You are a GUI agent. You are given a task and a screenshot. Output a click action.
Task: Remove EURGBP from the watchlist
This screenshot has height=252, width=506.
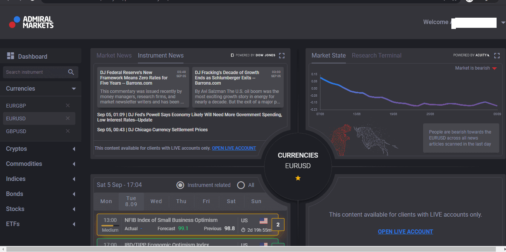pyautogui.click(x=68, y=106)
